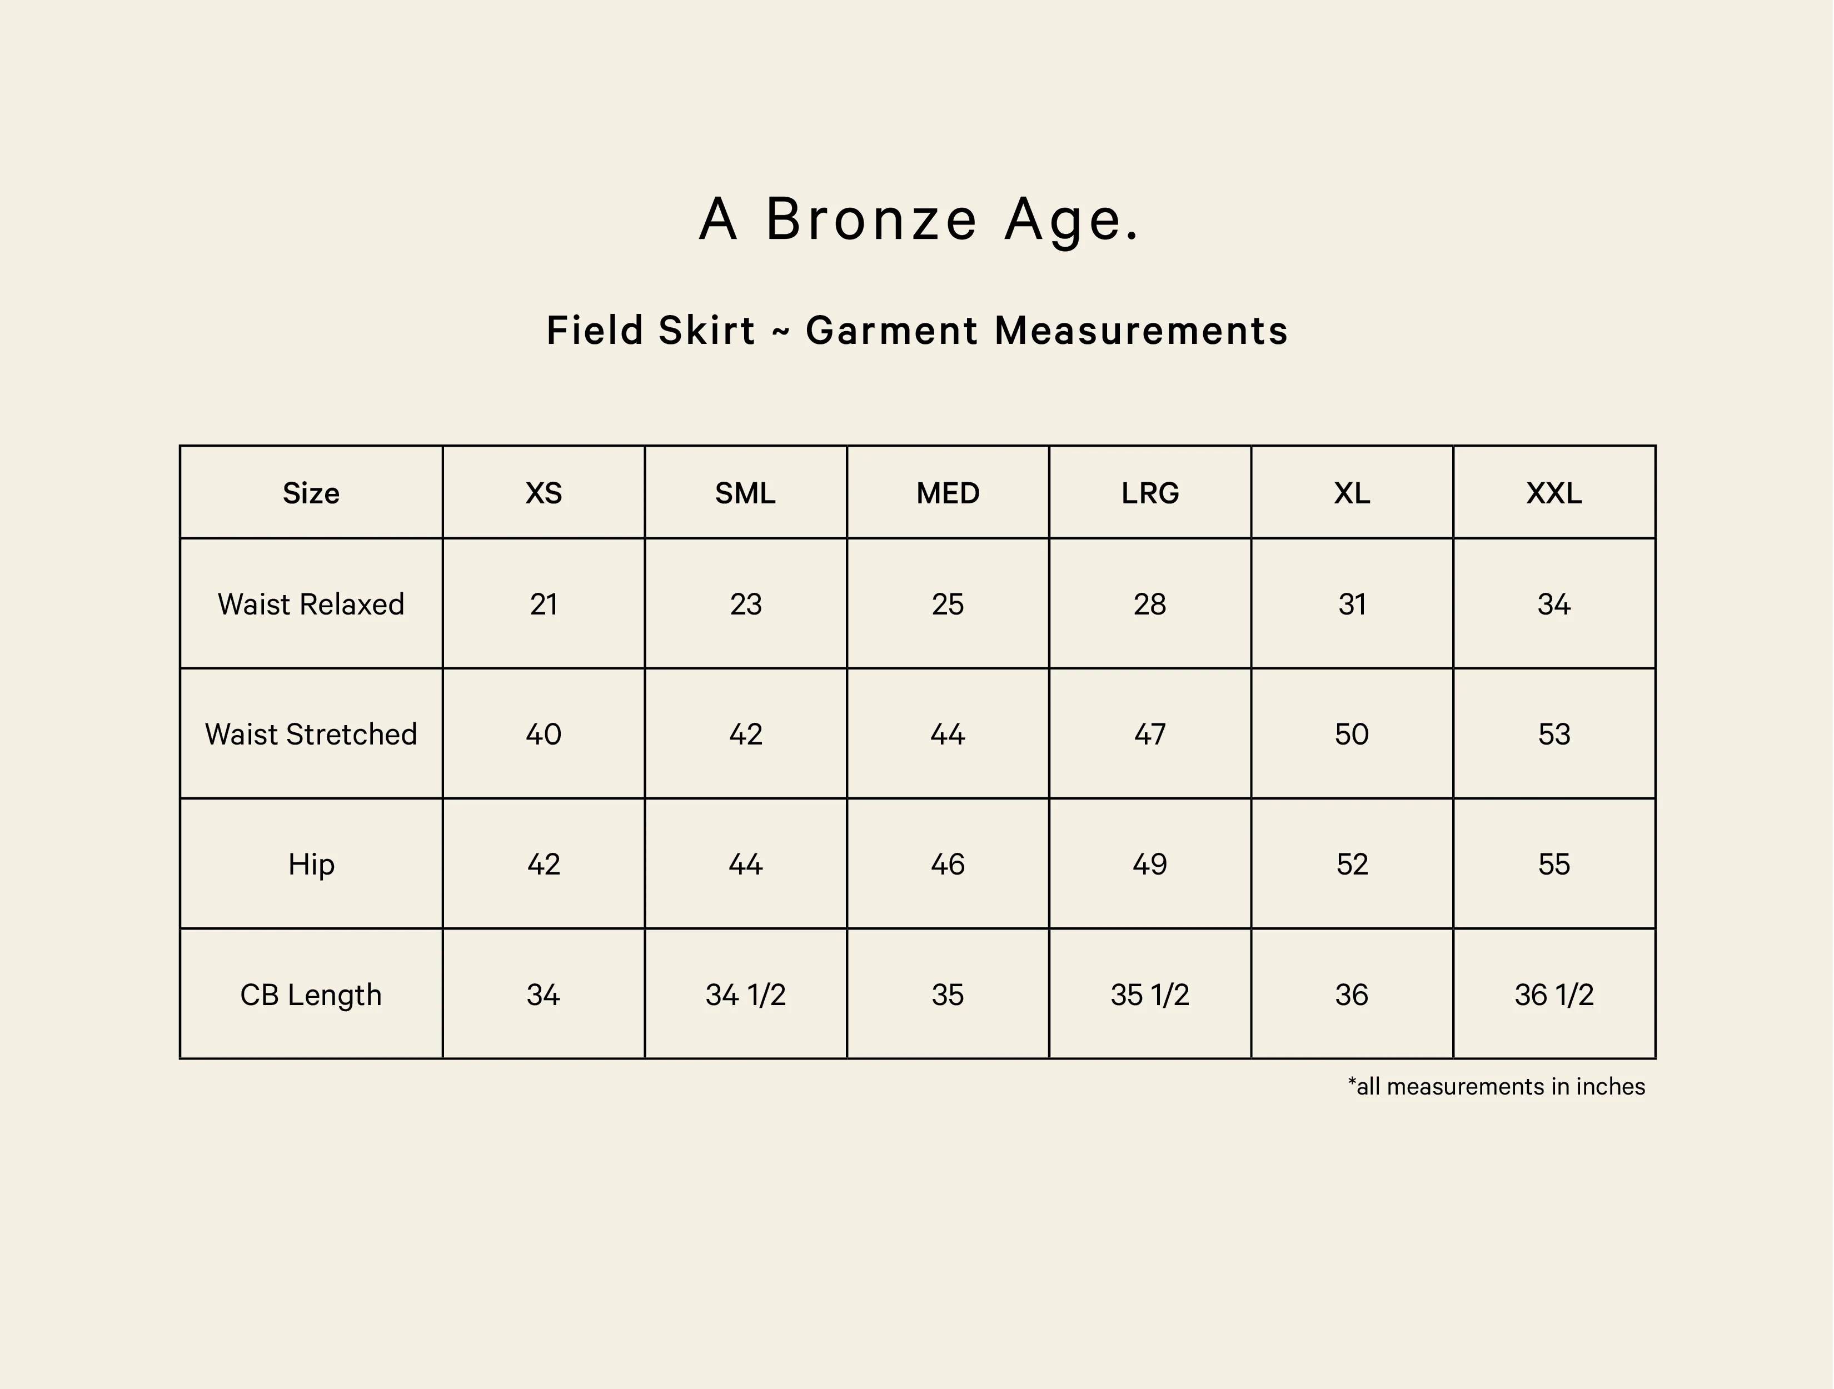Click the Hip row label

point(311,865)
